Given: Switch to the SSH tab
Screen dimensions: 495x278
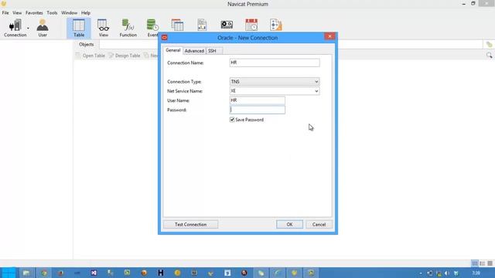Looking at the screenshot, I should pyautogui.click(x=212, y=51).
